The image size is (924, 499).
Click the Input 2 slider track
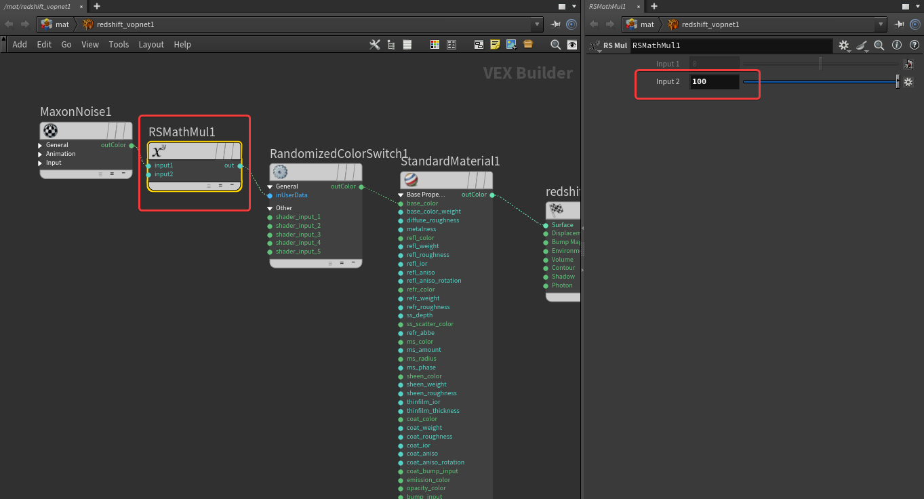click(x=821, y=82)
